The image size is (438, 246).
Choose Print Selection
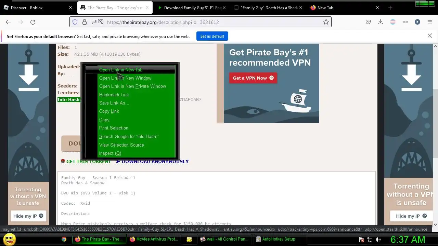click(130, 128)
